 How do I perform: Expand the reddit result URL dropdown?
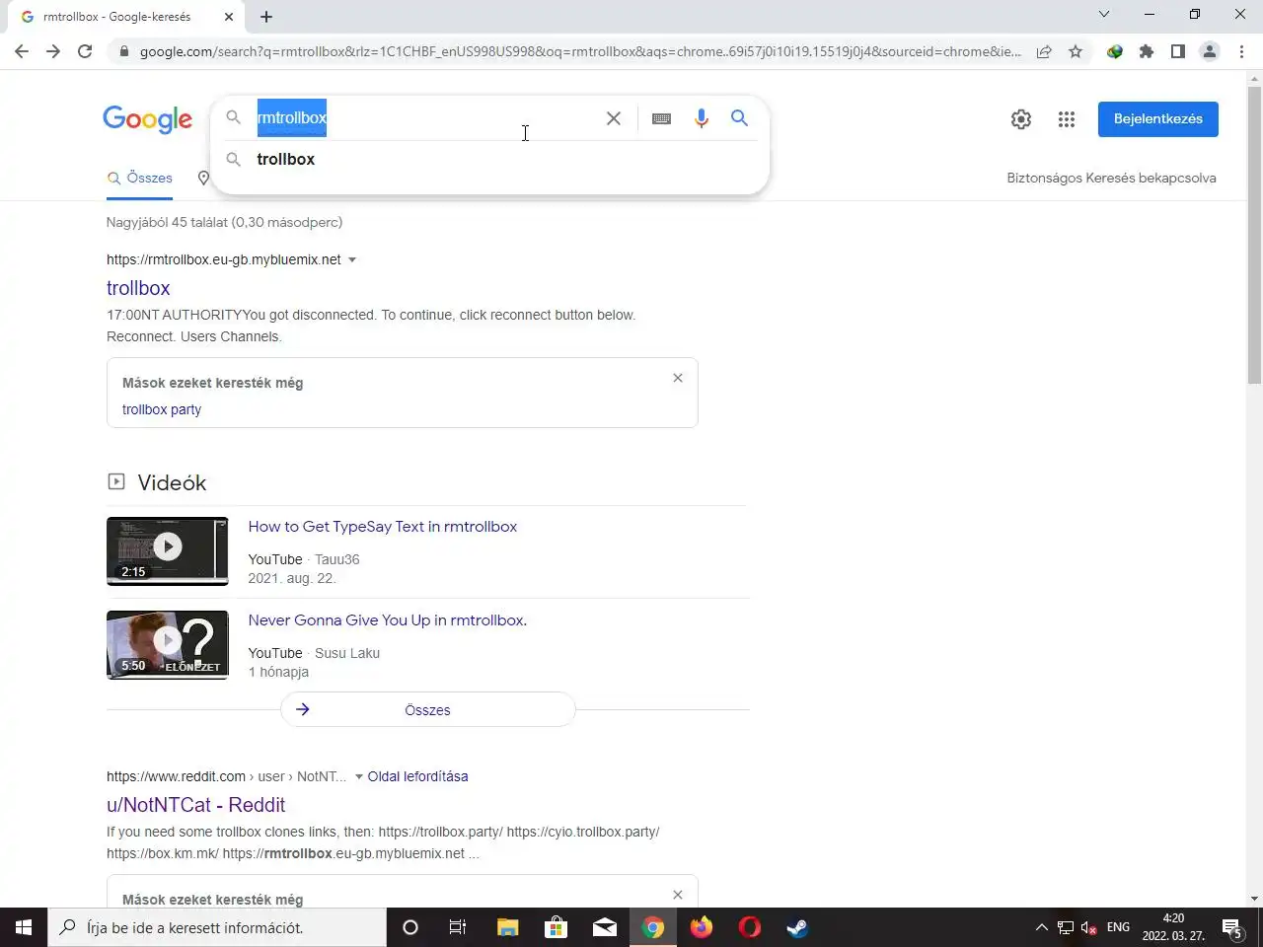click(359, 777)
